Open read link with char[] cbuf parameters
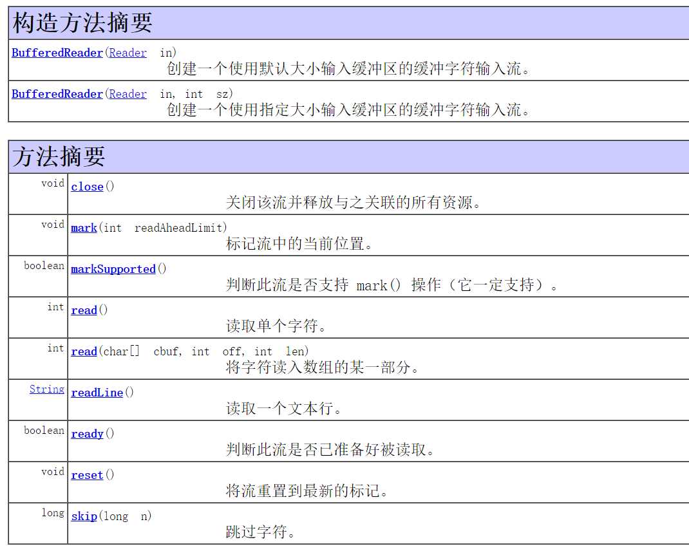Viewport: 689px width, 551px height. tap(84, 352)
